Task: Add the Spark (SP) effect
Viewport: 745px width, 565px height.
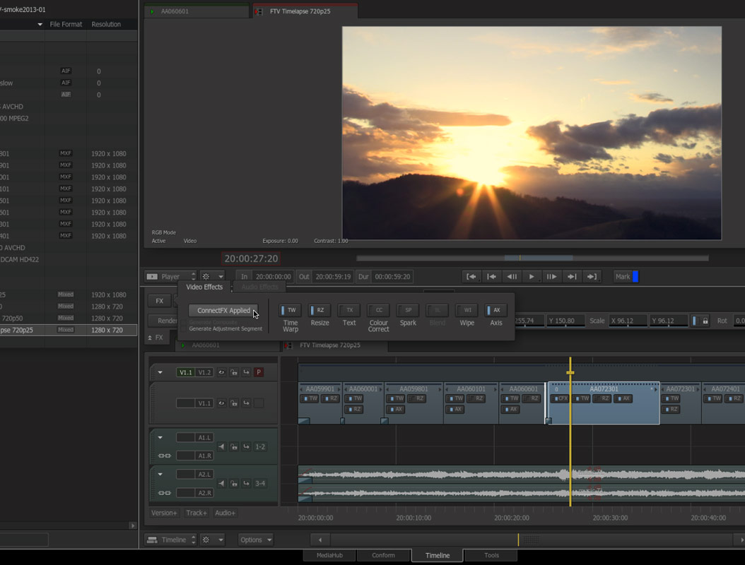Action: (408, 310)
